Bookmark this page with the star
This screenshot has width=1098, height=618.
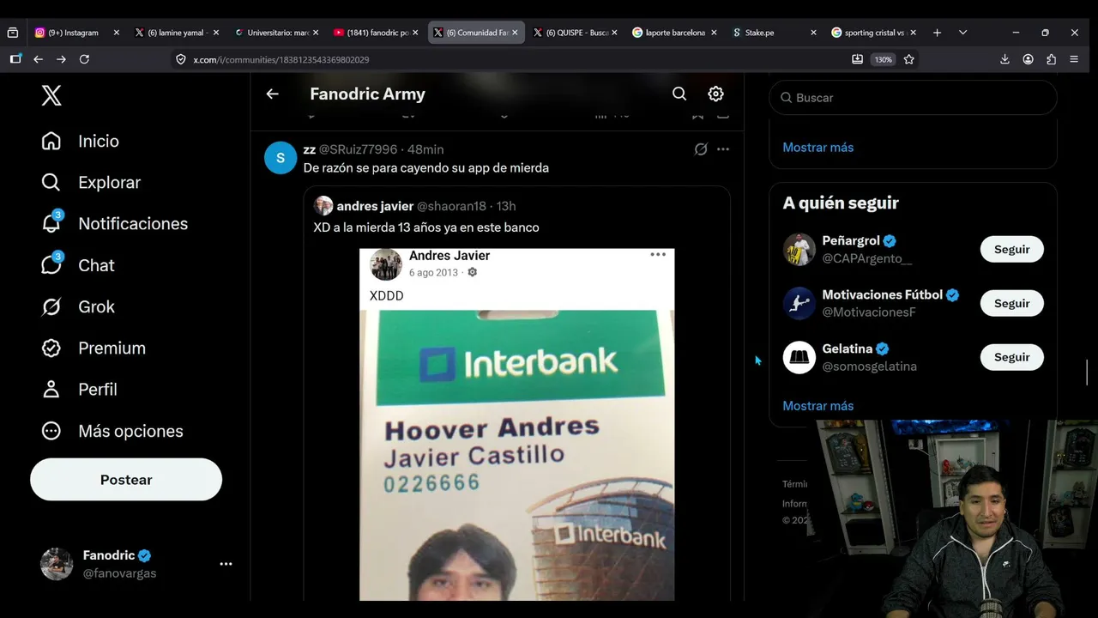(908, 59)
